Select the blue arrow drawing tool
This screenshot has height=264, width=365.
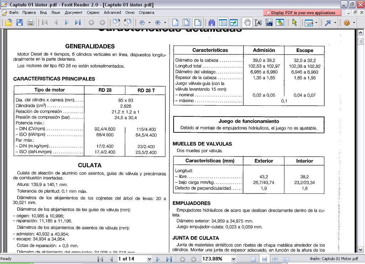click(x=328, y=22)
